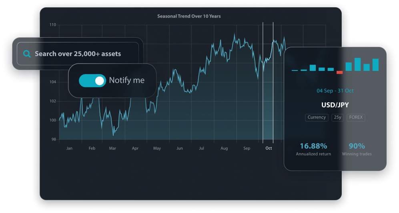The image size is (399, 213).
Task: Click the 16.88% annualized return figure
Action: (313, 146)
